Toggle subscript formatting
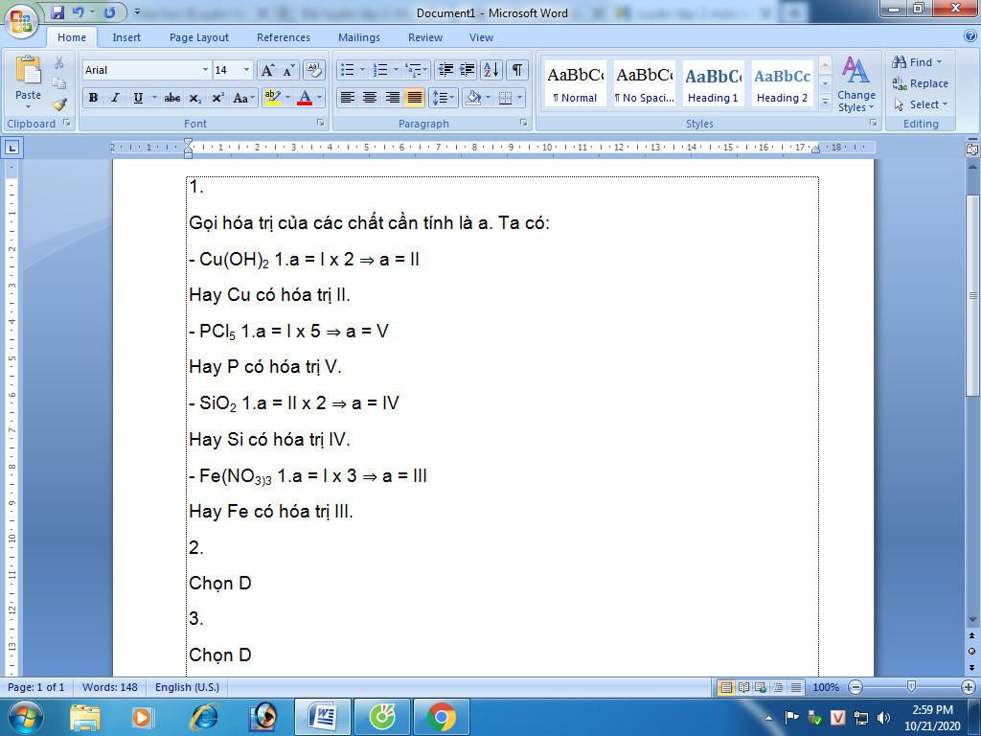 click(195, 98)
